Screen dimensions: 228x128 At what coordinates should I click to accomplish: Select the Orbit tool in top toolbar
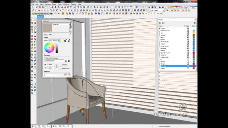point(75,7)
